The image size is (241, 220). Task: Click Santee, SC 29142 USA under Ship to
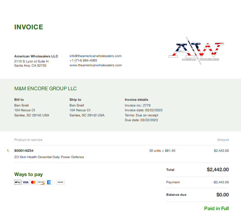[87, 115]
